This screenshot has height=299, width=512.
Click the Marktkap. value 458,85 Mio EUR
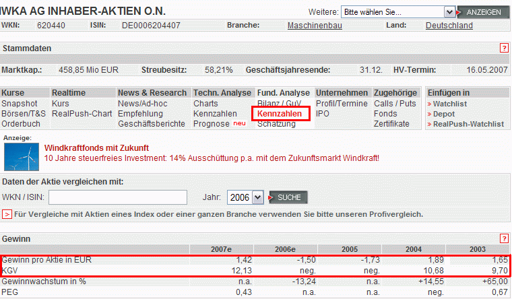[88, 70]
